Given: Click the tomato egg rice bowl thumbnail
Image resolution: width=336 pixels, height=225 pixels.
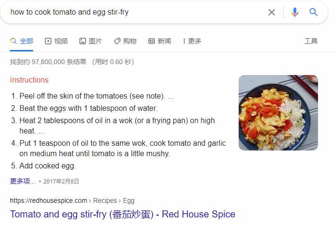Looking at the screenshot, I should (278, 113).
